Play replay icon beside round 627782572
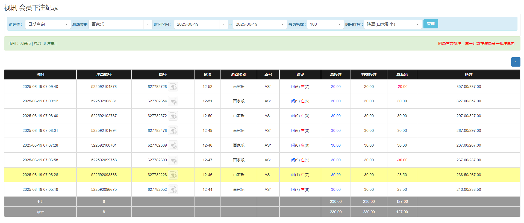The height and width of the screenshot is (223, 524). [173, 116]
